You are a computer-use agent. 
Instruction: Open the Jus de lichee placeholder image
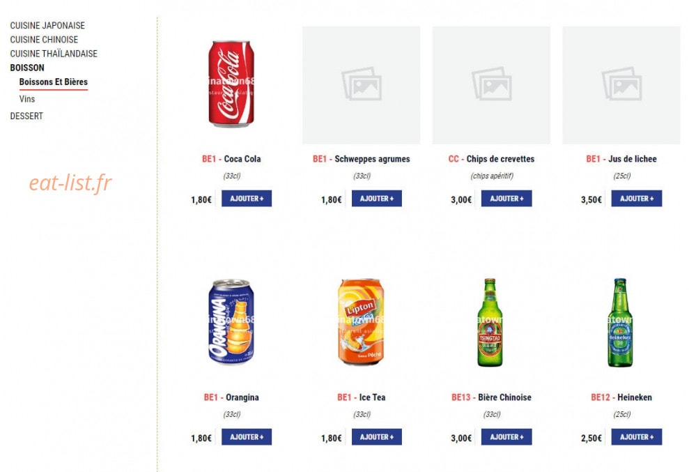[x=621, y=85]
